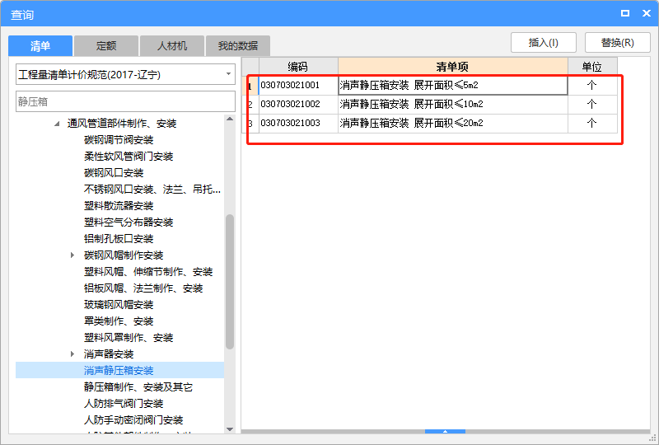Select 塑料散流器安装 in the tree
This screenshot has width=659, height=445.
click(x=119, y=206)
